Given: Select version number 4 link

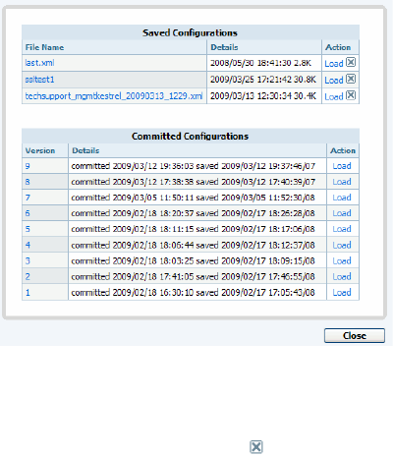Looking at the screenshot, I should coord(28,245).
